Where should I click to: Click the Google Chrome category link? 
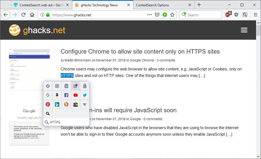(142, 60)
